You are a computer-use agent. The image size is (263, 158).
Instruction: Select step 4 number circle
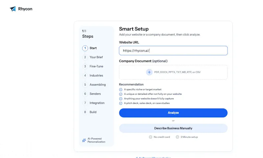coord(85,76)
